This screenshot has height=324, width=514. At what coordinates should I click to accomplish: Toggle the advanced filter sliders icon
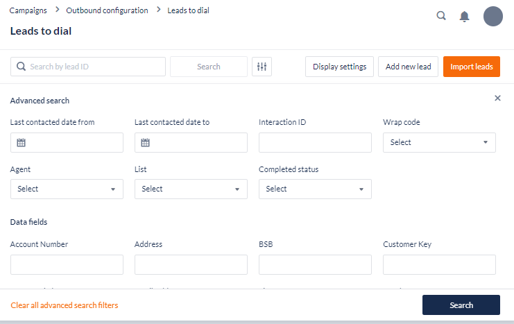[262, 67]
